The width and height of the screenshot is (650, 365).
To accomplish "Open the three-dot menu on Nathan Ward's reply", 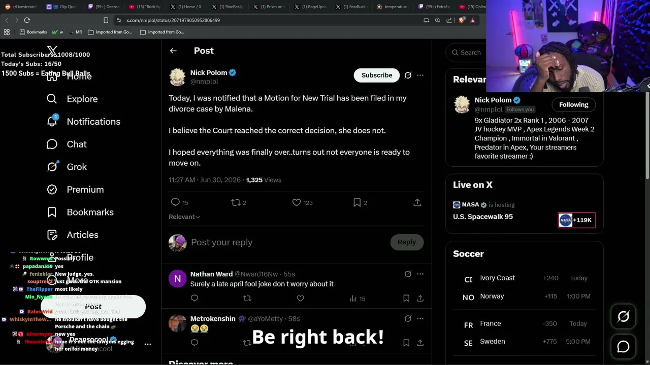I will pos(420,274).
